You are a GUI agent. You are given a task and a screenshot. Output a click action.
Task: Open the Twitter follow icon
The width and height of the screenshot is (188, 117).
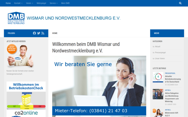pyautogui.click(x=39, y=33)
